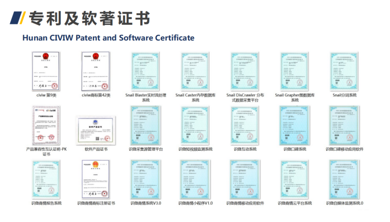
Task: Click the caption Snail Grapher图数据库系统
Action: tap(295, 97)
